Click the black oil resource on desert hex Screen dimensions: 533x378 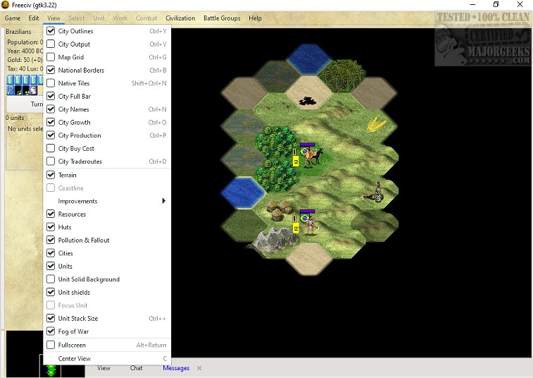coord(307,101)
